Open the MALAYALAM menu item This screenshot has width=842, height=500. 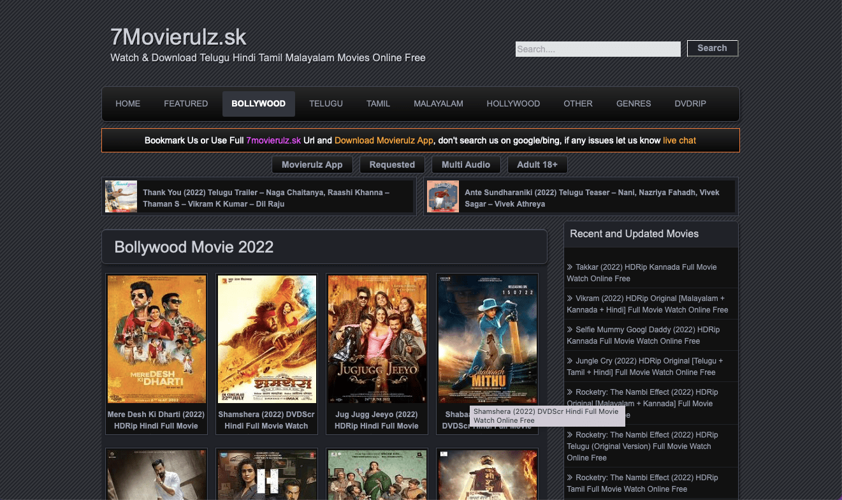(x=439, y=103)
